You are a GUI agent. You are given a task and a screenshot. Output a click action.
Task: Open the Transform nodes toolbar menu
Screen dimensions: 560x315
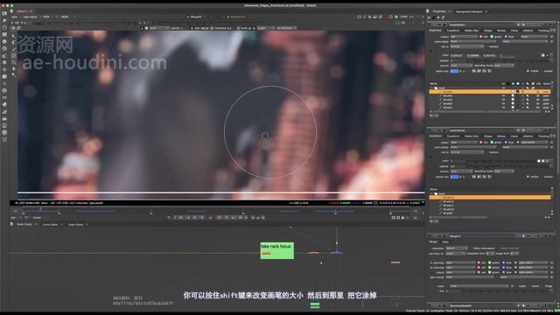click(4, 69)
